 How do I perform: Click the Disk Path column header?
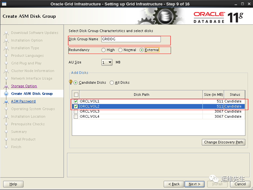coord(141,95)
